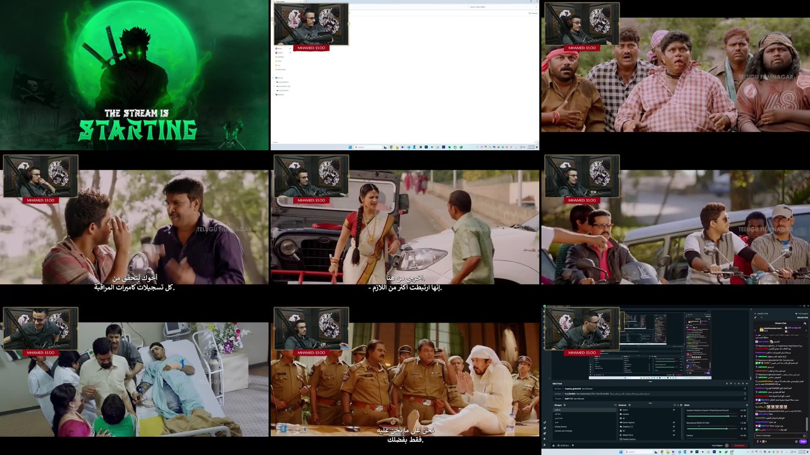This screenshot has width=810, height=455.
Task: Click Test Widgets in Streamlabs footer
Action: point(717,445)
